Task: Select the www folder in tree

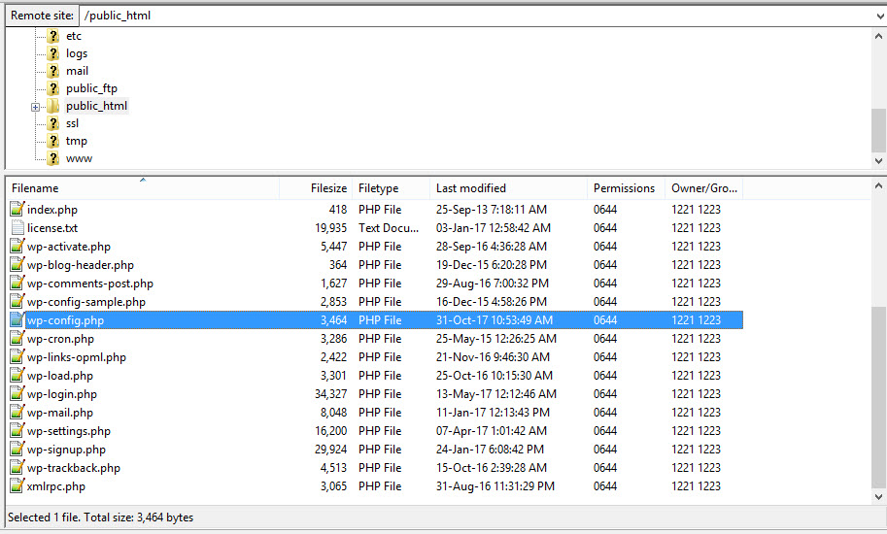Action: [80, 159]
